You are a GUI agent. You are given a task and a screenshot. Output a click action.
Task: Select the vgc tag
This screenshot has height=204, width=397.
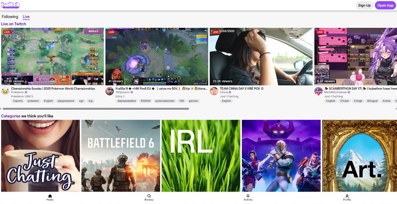(x=81, y=101)
